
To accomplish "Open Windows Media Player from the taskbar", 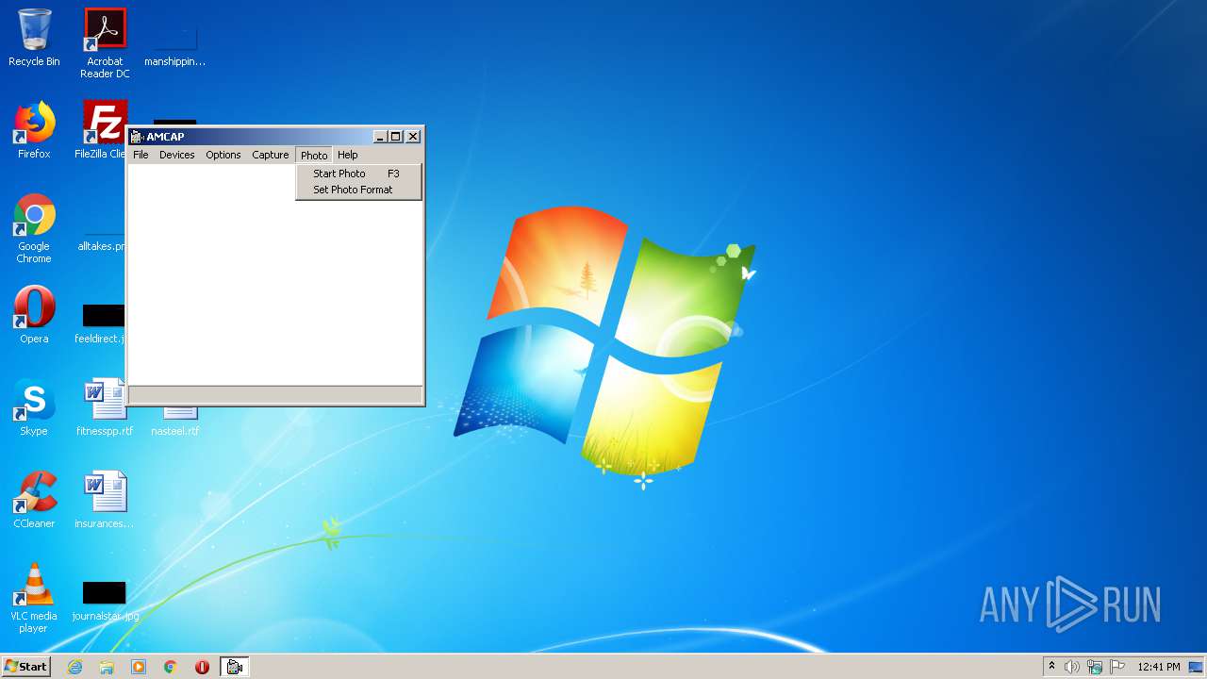I will point(139,667).
